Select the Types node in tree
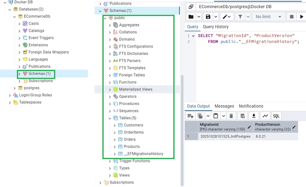 (x=124, y=168)
